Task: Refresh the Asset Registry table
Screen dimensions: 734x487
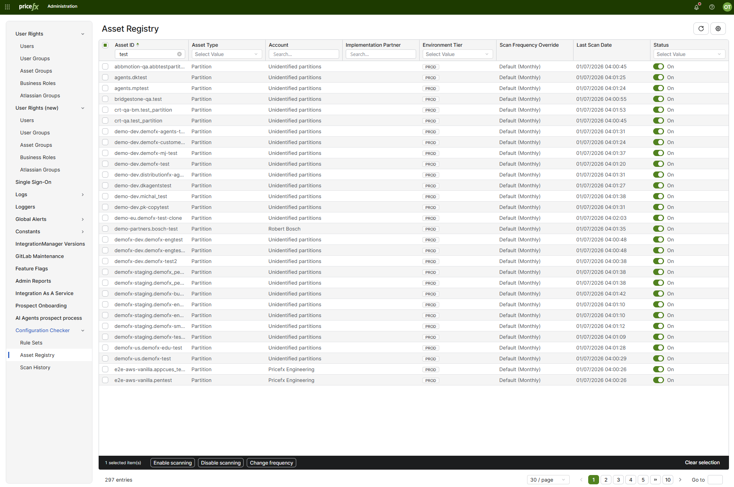Action: pos(701,29)
